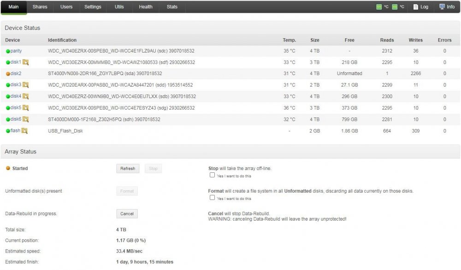Check the Format confirmation checkbox
The width and height of the screenshot is (461, 270).
click(212, 198)
